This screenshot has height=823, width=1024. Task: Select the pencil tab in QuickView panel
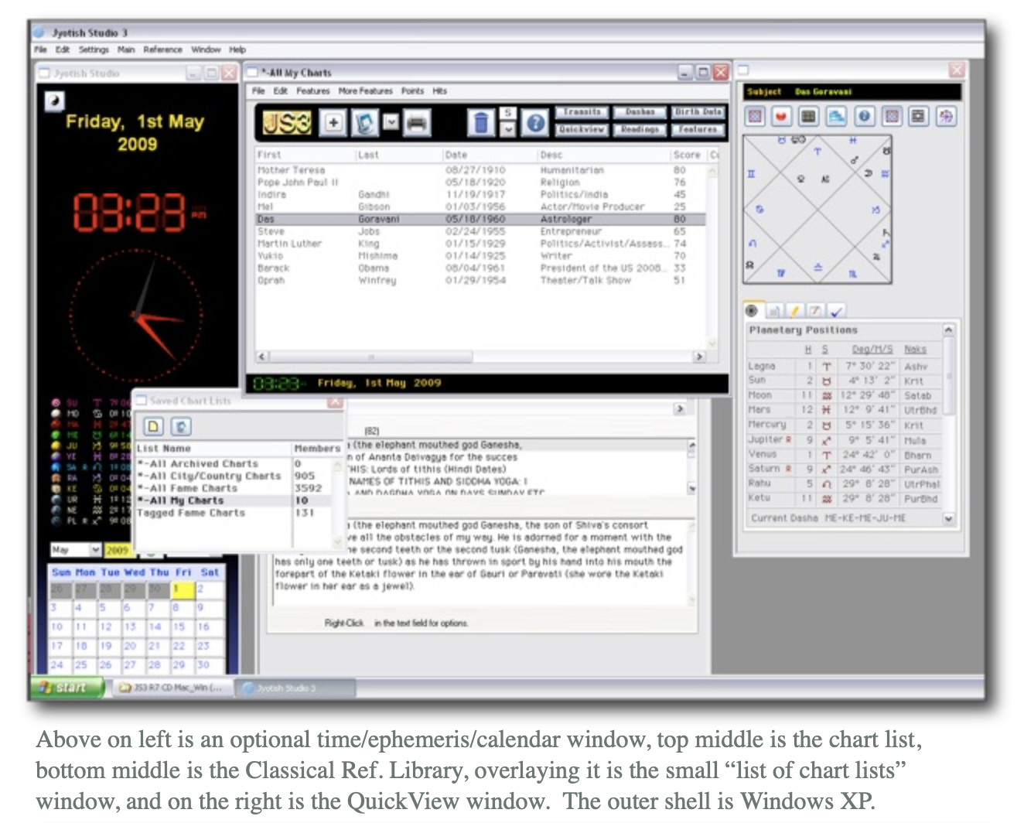click(794, 311)
